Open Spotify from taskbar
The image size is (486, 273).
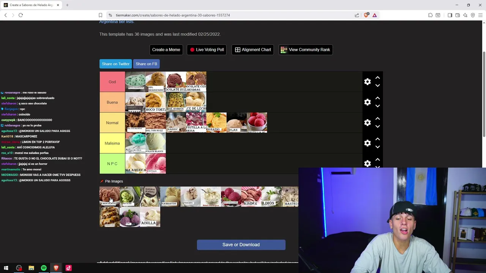[44, 268]
